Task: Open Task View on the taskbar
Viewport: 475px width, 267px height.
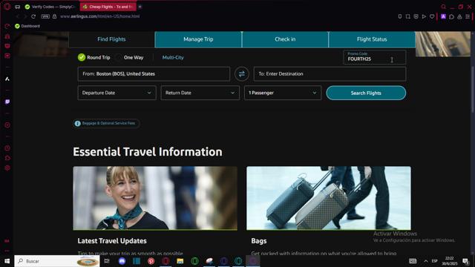Action: [107, 261]
